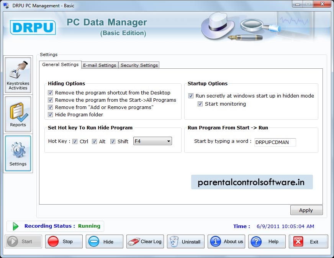Click the app icon in the title bar
The height and width of the screenshot is (258, 334).
point(6,5)
